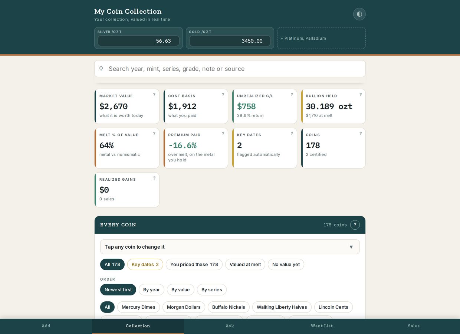The width and height of the screenshot is (460, 334).
Task: Sort coins By year
Action: [x=151, y=290]
